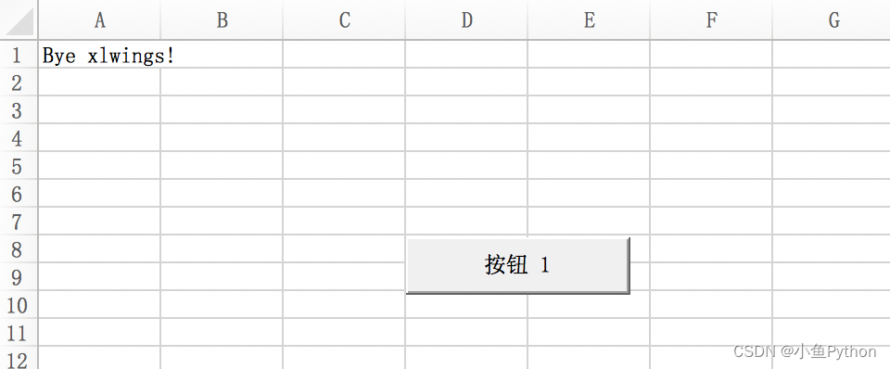Image resolution: width=890 pixels, height=369 pixels.
Task: Click cell G3
Action: 832,110
